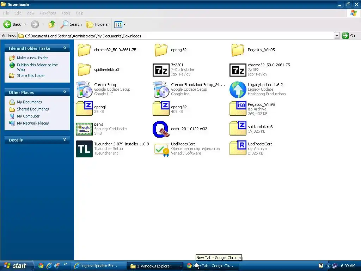Open the Windows Explorer taskbar group dropdown
Screen dimensions: 361x271
(x=181, y=266)
